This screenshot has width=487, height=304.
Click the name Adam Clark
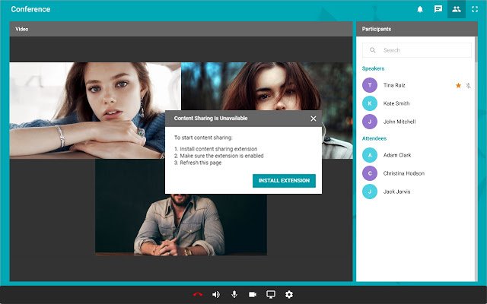point(397,155)
